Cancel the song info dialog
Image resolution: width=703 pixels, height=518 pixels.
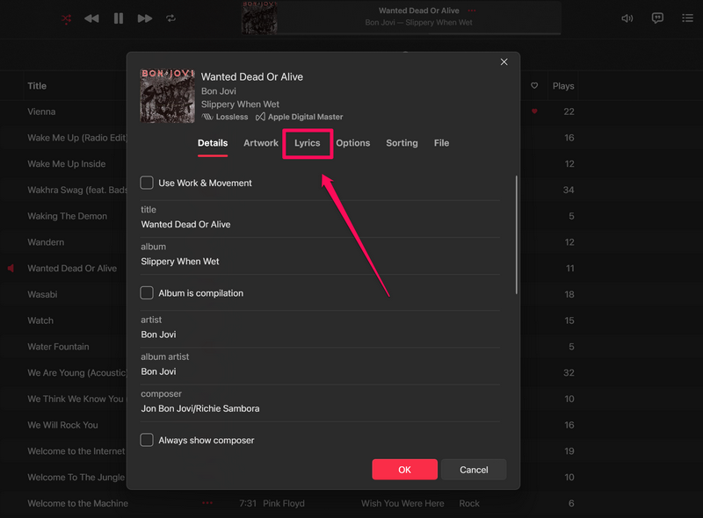click(474, 470)
